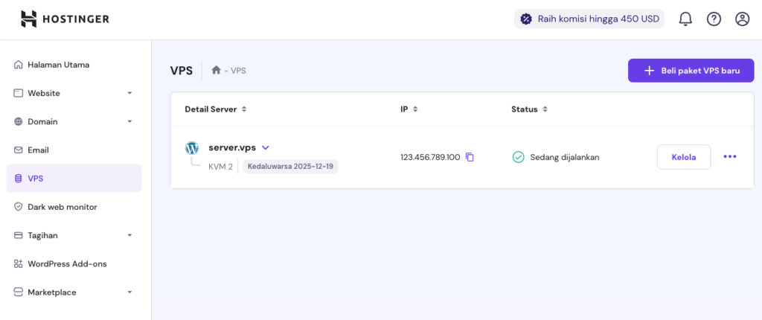
Task: Click the Hostinger logo
Action: 65,19
